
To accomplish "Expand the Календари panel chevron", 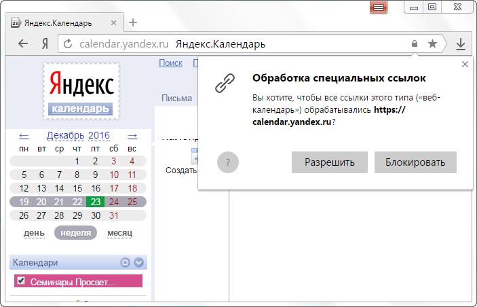I will click(x=138, y=263).
